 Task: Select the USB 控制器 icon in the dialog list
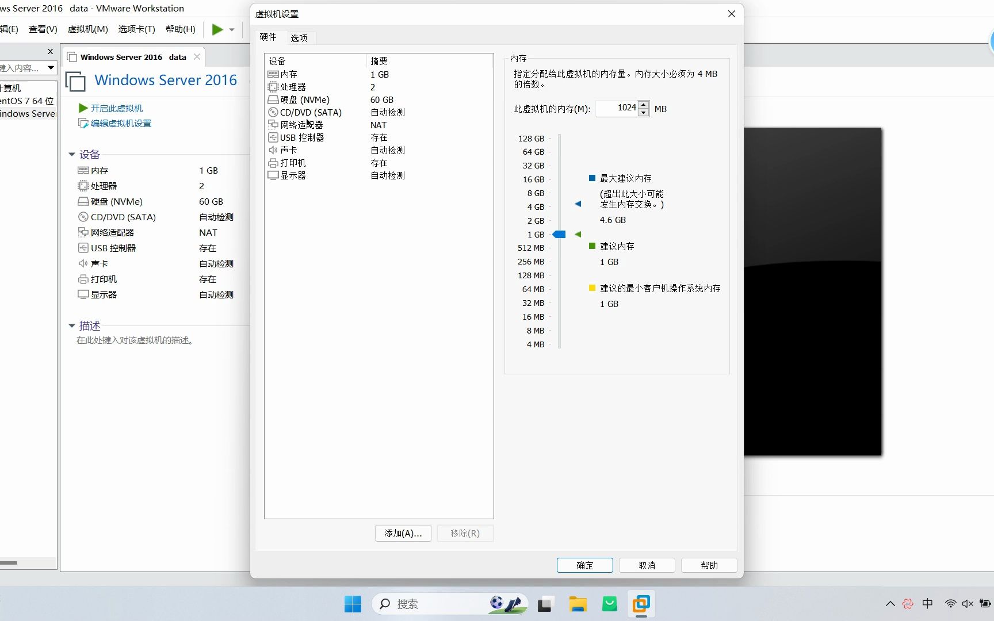(x=273, y=137)
